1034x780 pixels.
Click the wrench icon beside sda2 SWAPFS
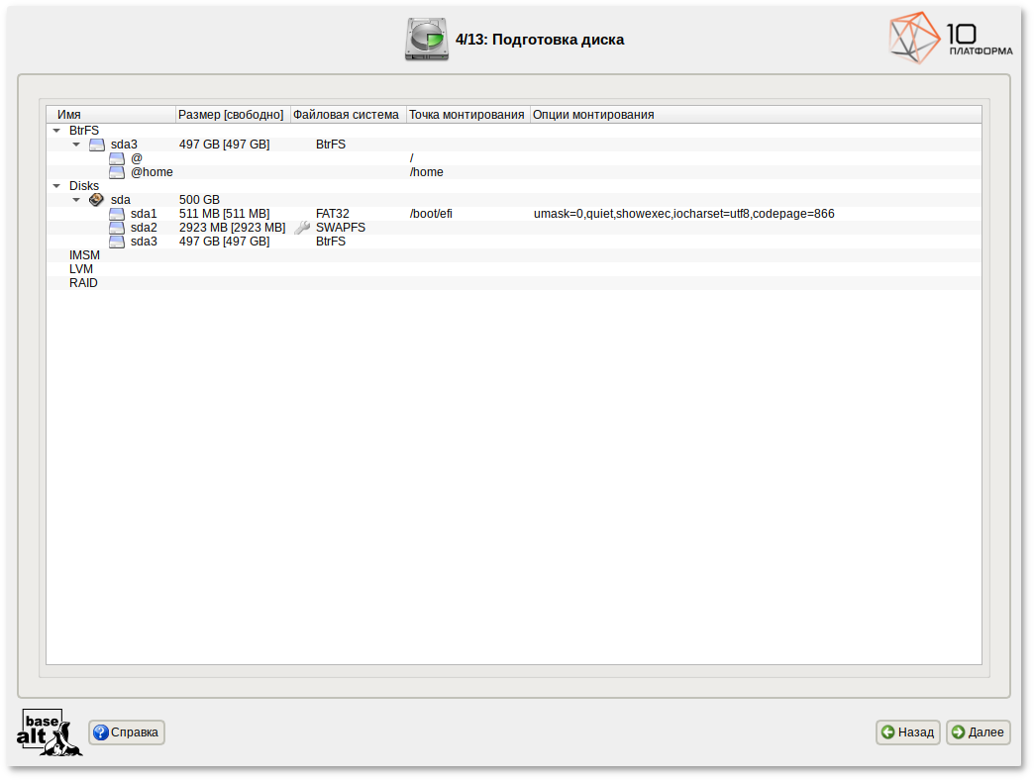click(x=300, y=227)
